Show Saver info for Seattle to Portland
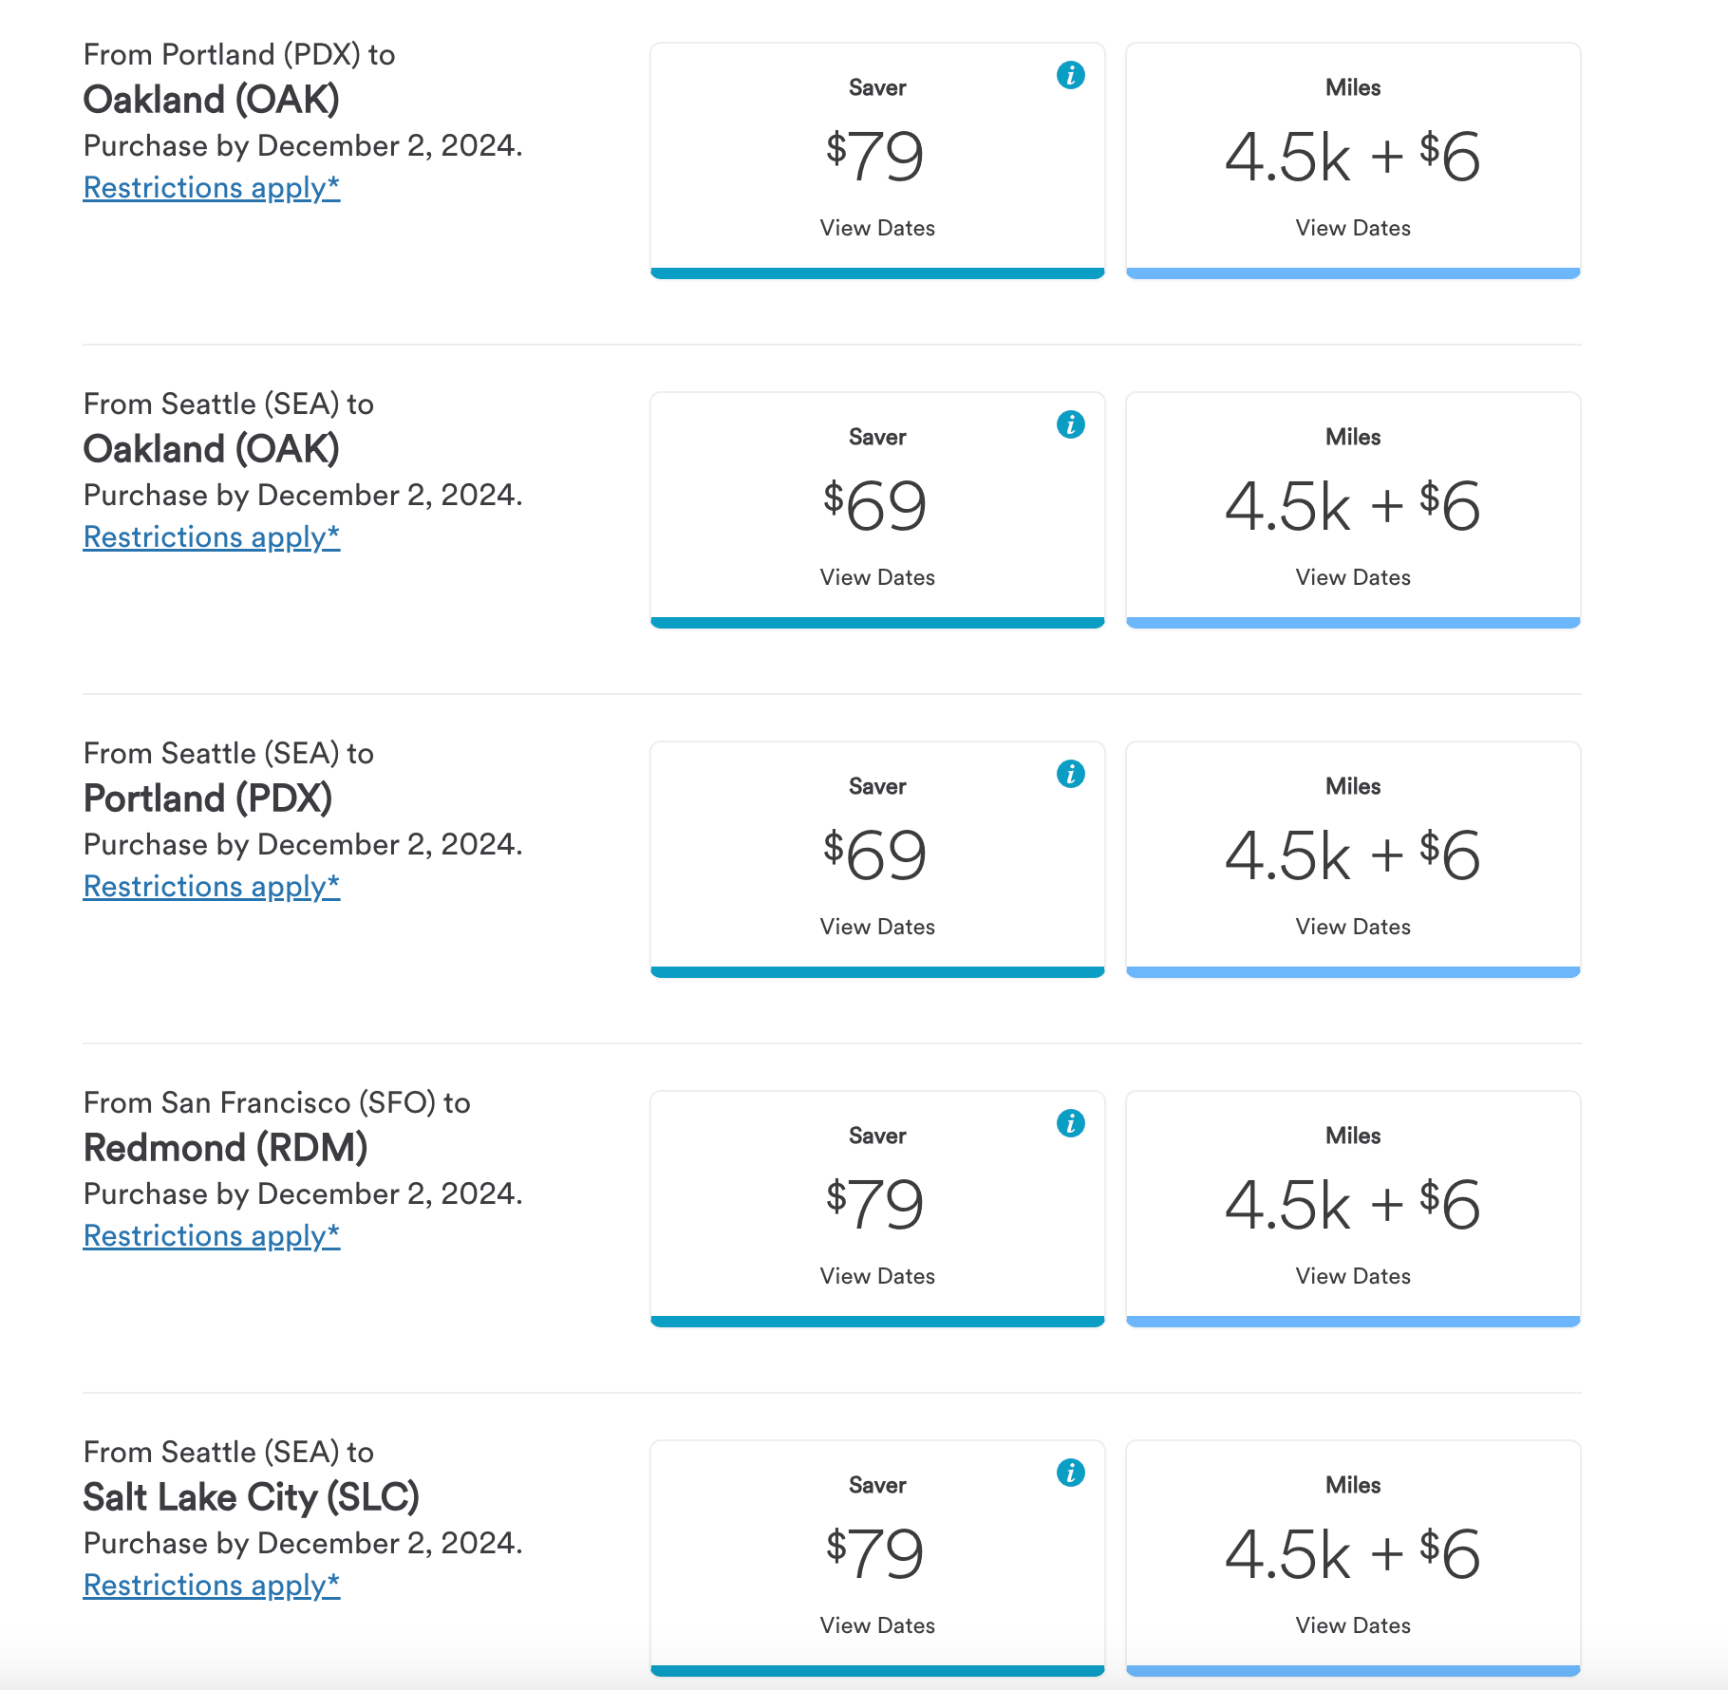1728x1690 pixels. coord(1070,774)
